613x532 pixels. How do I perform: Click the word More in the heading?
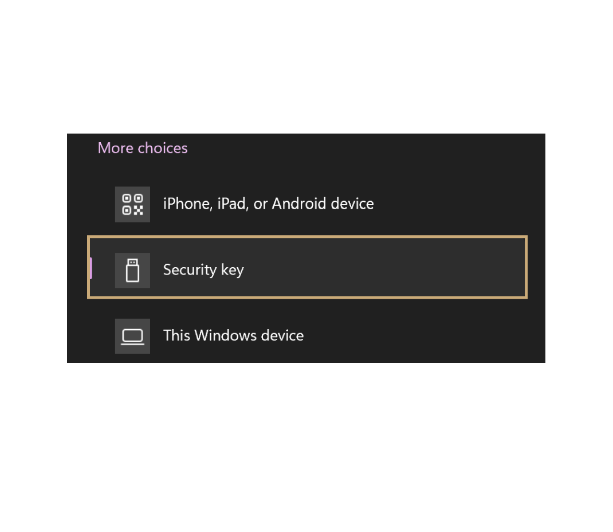[116, 148]
